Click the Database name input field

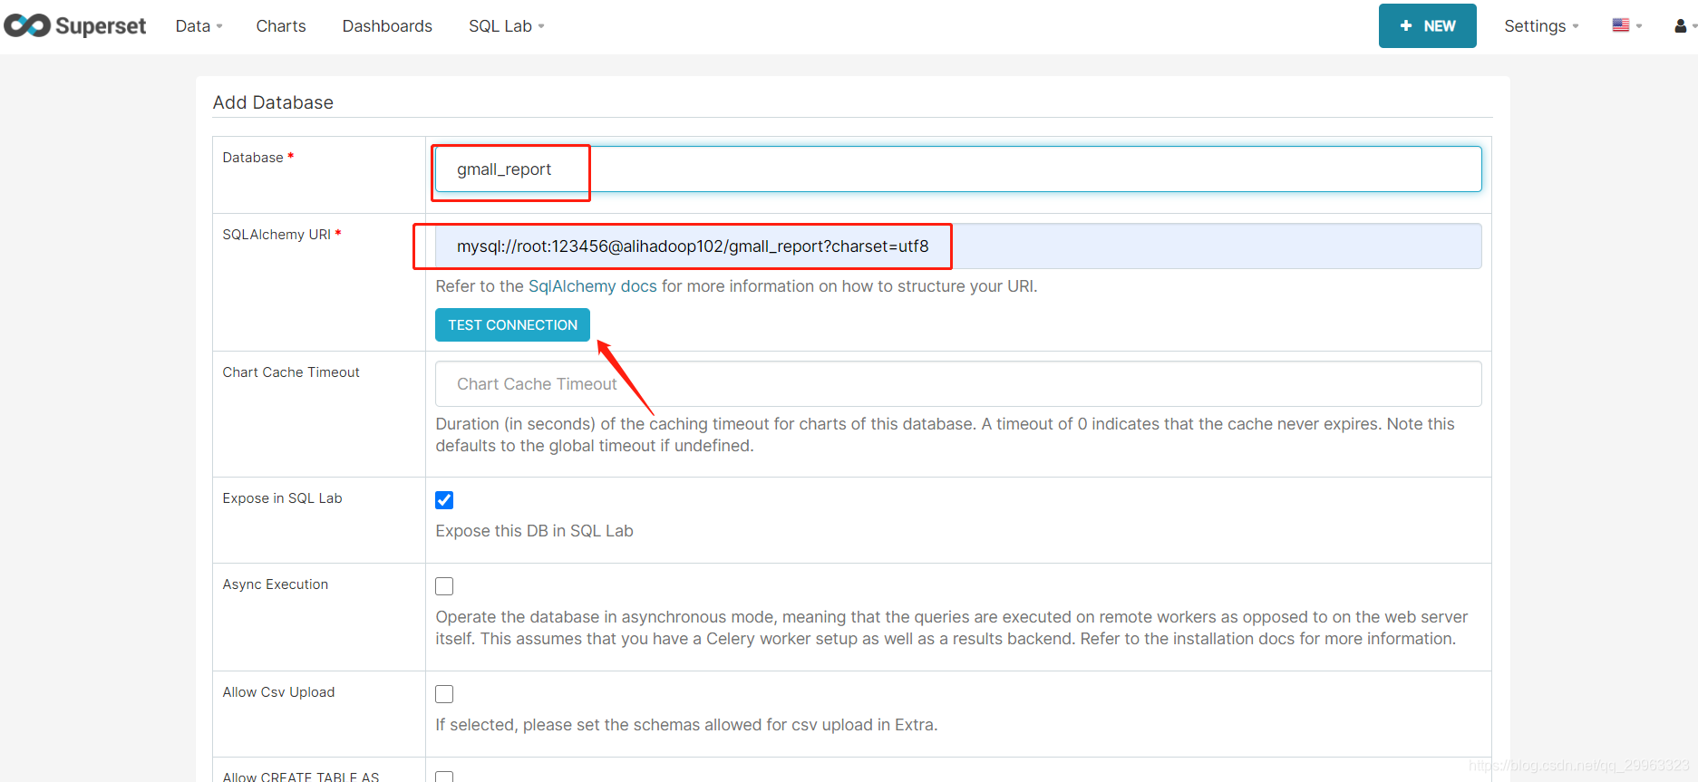point(958,169)
